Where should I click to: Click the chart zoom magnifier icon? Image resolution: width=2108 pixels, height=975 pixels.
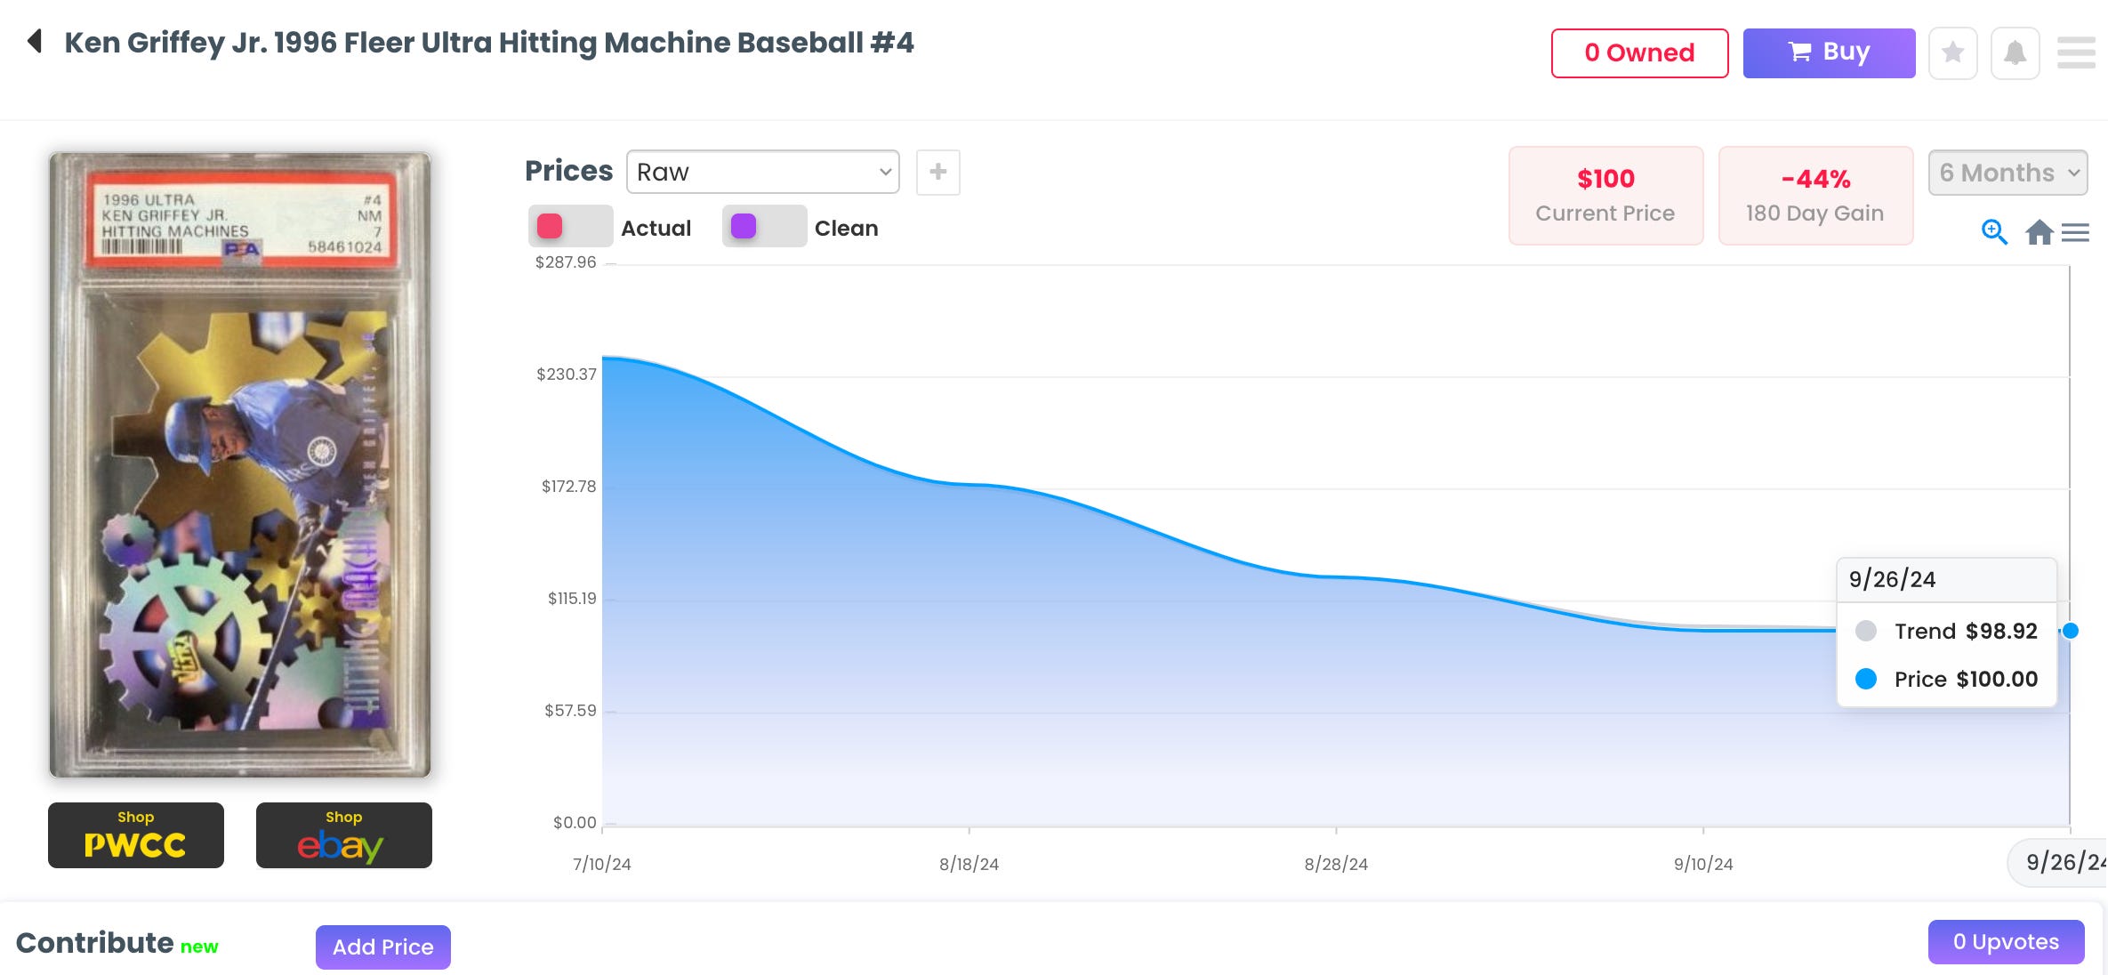[1994, 232]
